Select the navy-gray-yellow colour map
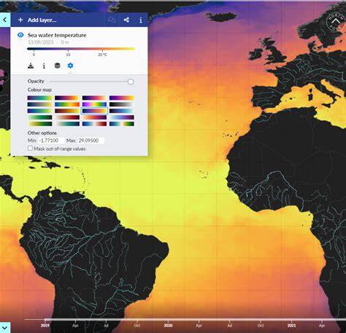The height and width of the screenshot is (333, 346). 40,104
